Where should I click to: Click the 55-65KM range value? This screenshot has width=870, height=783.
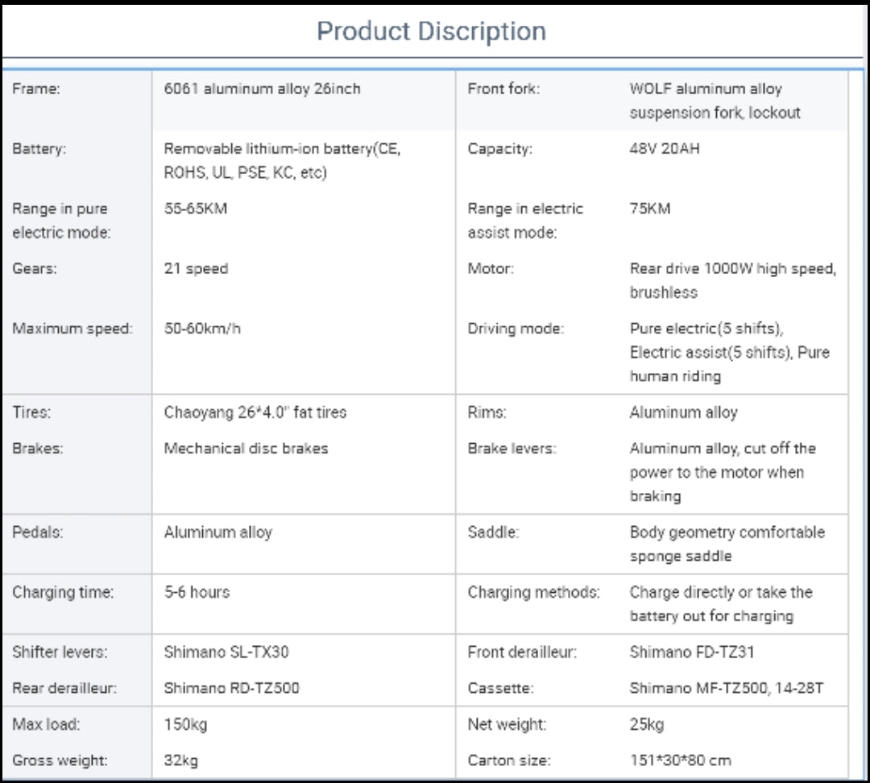pos(196,209)
